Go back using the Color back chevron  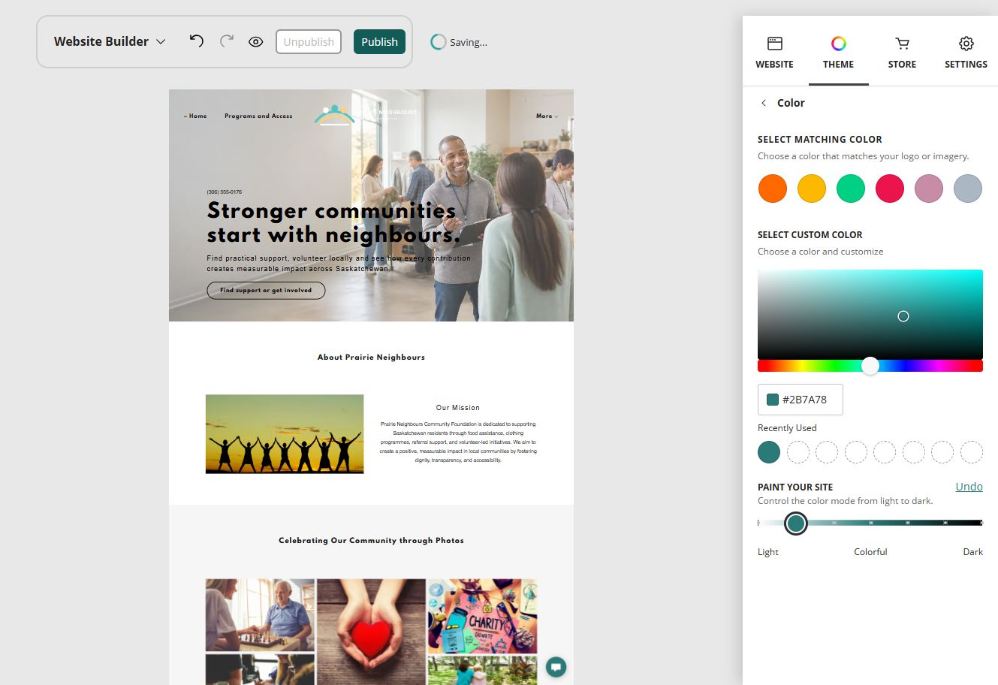coord(764,103)
